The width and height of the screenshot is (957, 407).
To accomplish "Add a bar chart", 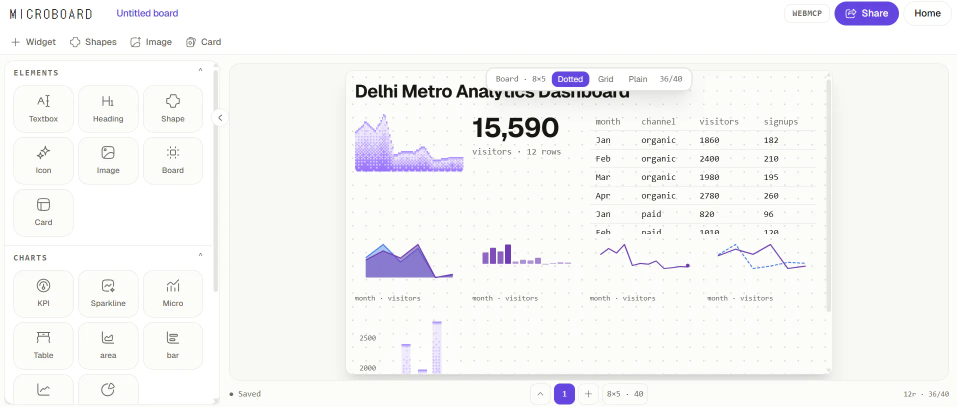I will click(173, 345).
